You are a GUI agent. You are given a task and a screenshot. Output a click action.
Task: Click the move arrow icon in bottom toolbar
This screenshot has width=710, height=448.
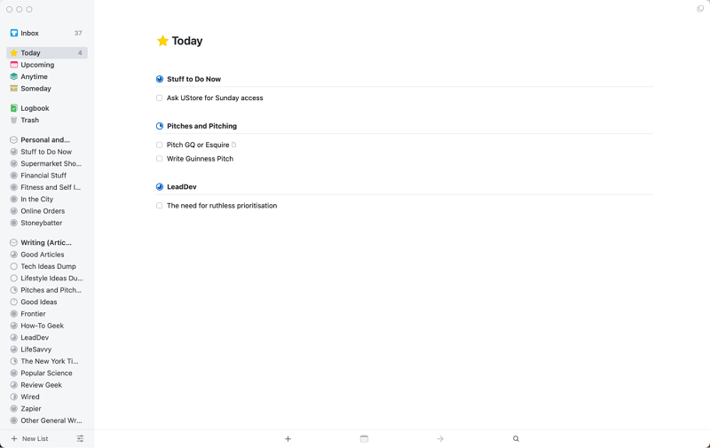point(440,438)
